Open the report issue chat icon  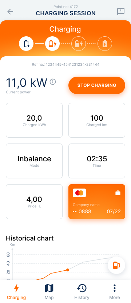121,12
